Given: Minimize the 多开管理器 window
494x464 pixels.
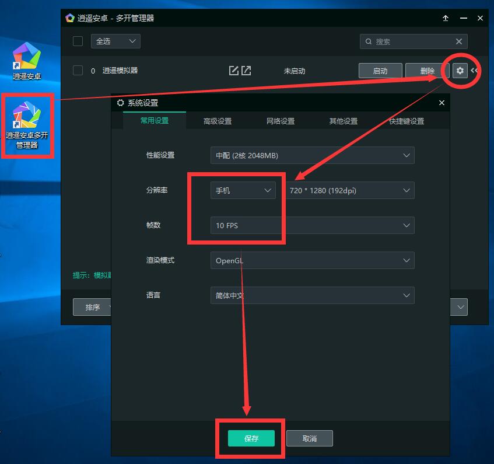Looking at the screenshot, I should [x=464, y=18].
